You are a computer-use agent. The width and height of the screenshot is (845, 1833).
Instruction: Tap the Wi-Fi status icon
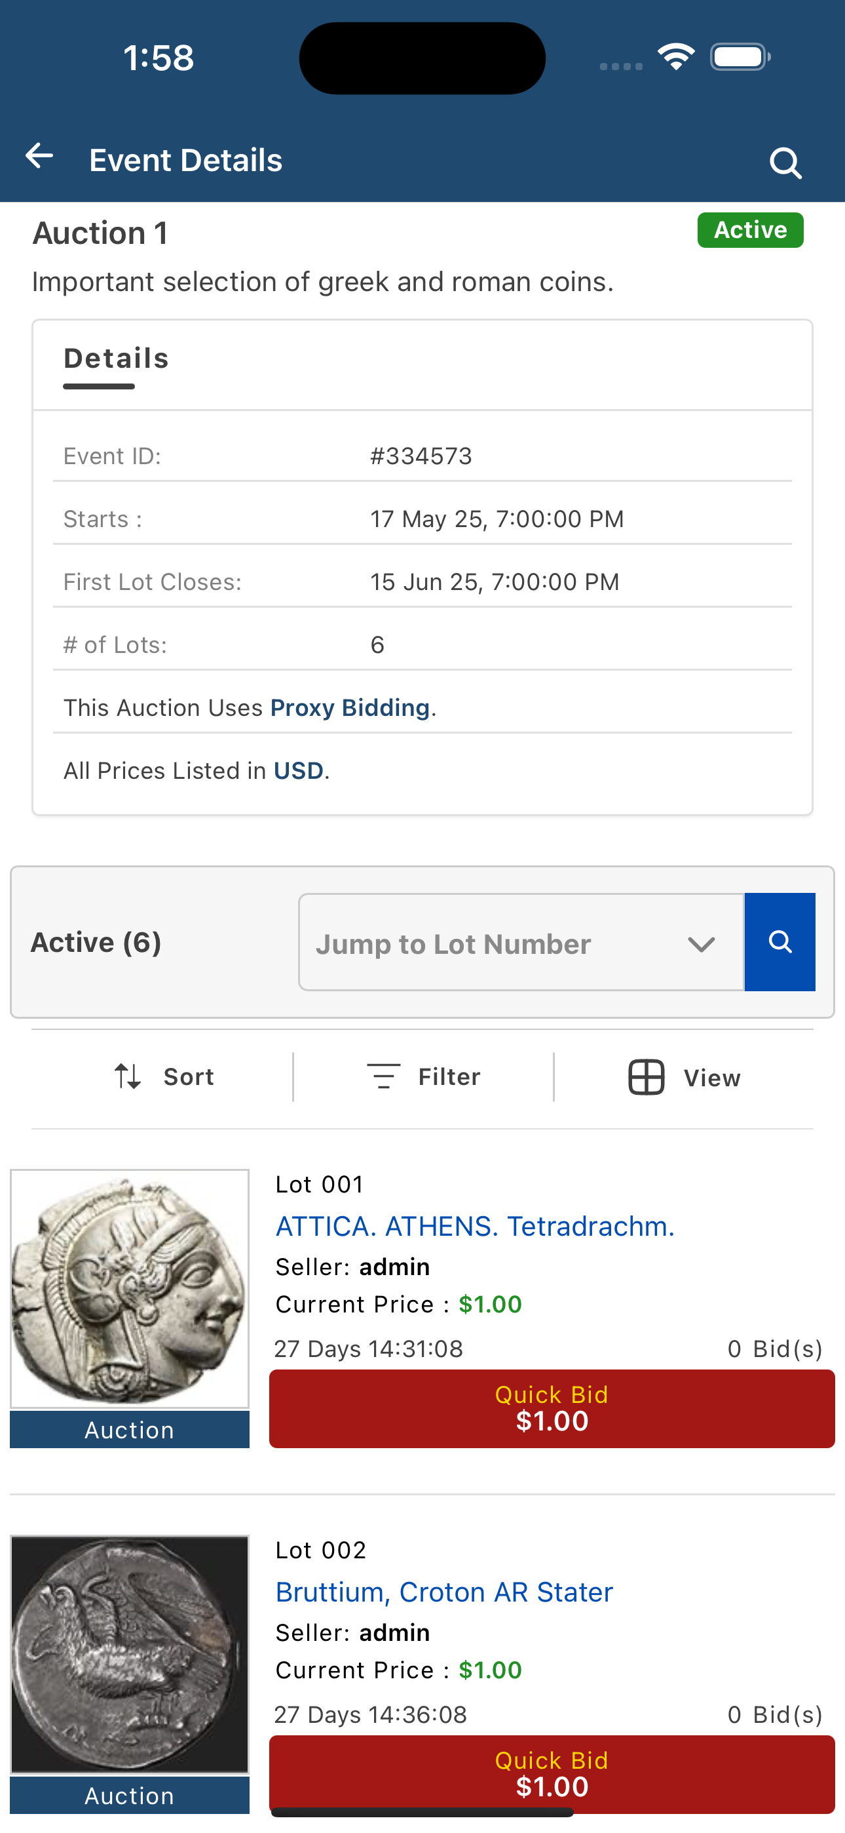(x=676, y=56)
